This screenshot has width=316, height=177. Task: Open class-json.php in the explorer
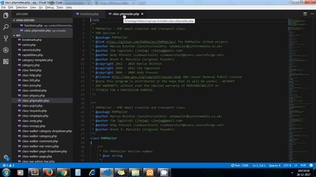point(42,85)
